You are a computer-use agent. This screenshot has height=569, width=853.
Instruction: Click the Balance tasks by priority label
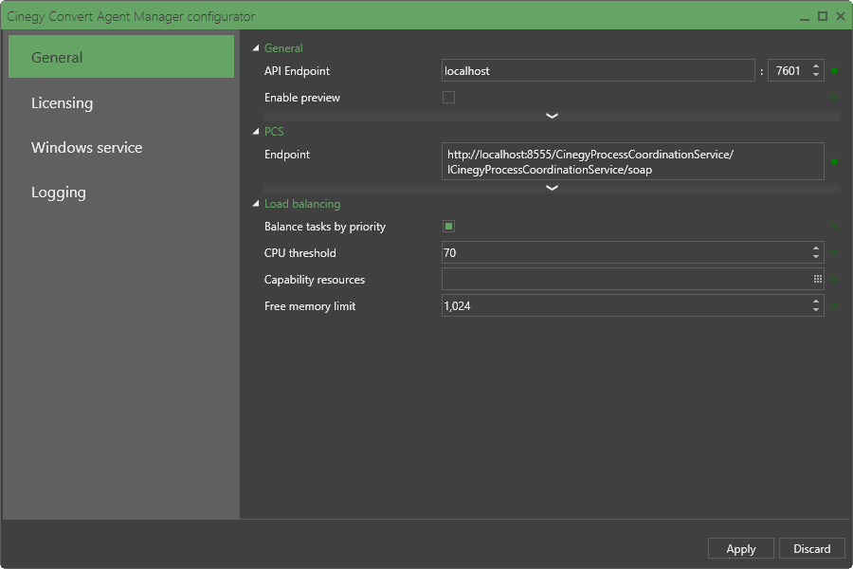[x=325, y=227]
